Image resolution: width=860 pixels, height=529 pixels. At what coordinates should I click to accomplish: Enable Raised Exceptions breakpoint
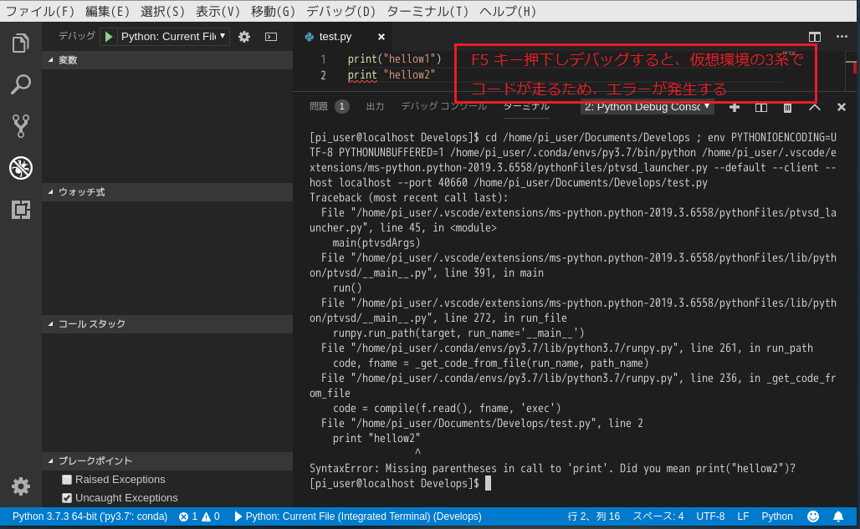click(67, 480)
